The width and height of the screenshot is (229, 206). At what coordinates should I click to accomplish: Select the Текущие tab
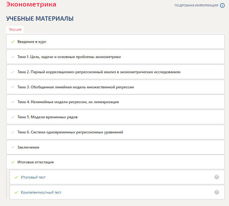[x=15, y=29]
